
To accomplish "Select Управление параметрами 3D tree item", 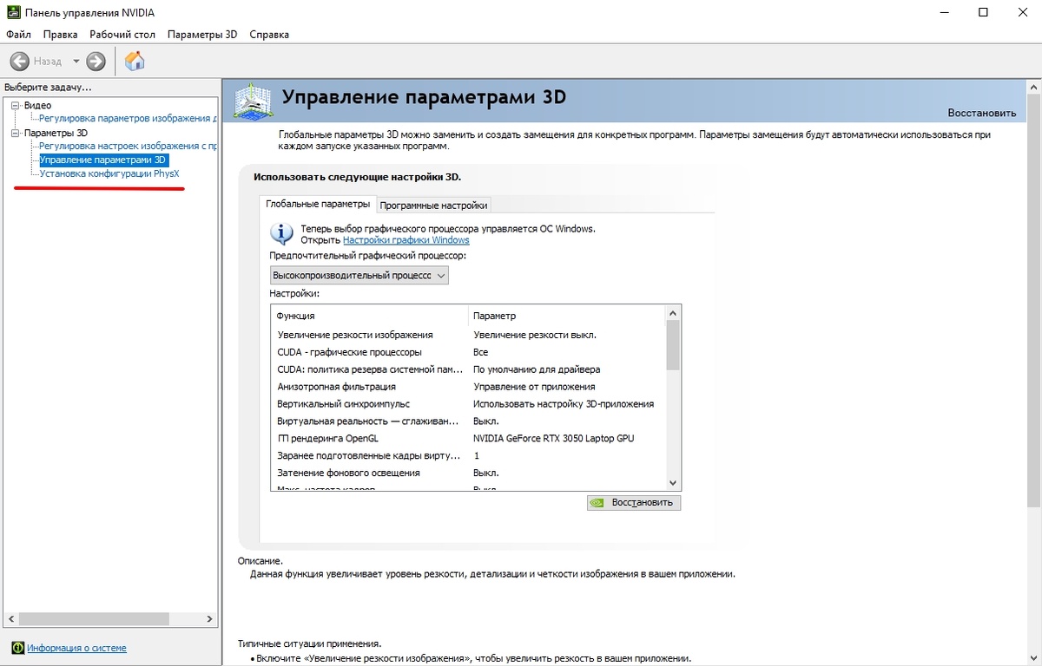I will tap(103, 160).
